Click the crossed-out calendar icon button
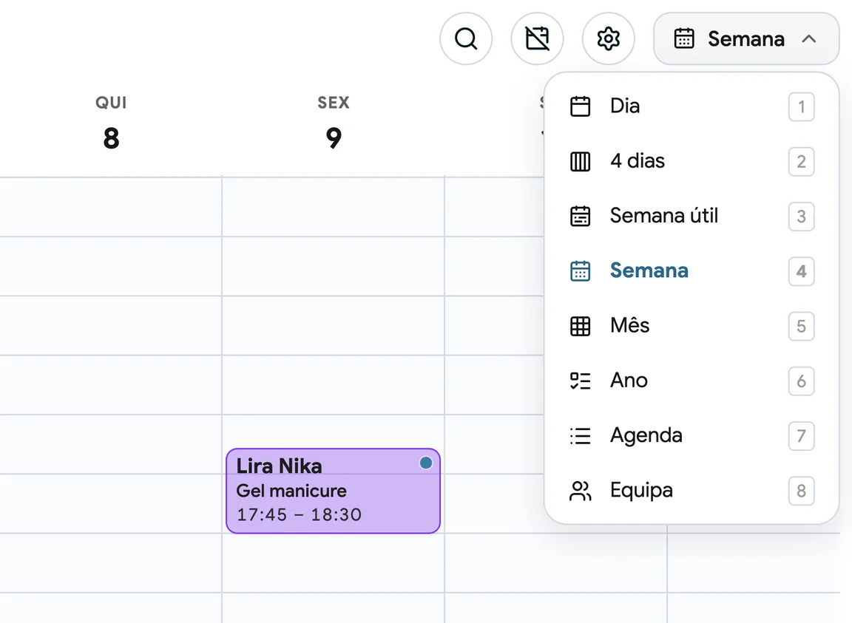The width and height of the screenshot is (852, 623). 537,38
